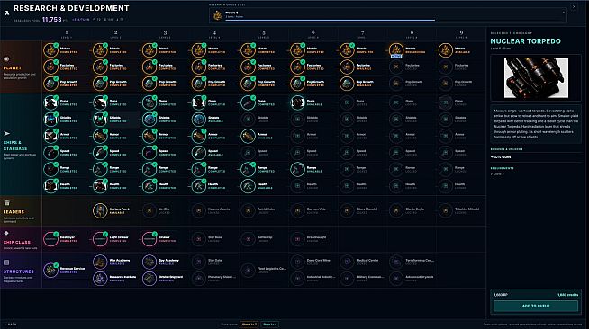
Task: Click the Research & Development header icon
Action: pyautogui.click(x=7, y=13)
